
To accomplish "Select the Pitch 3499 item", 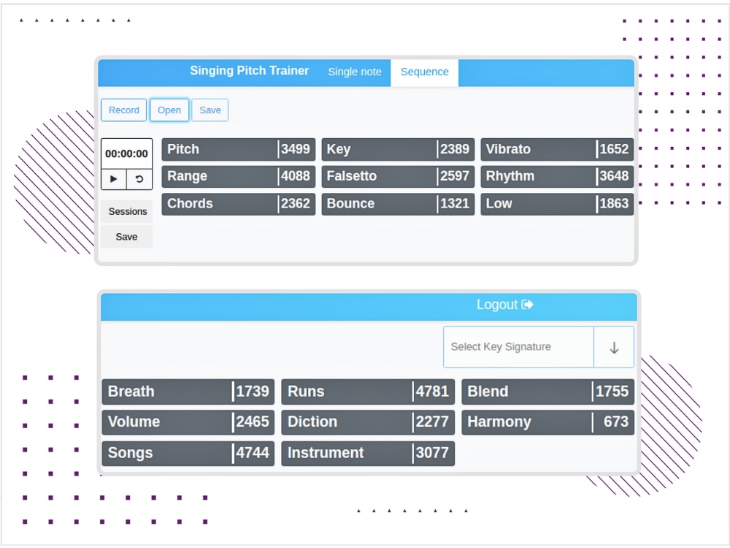I will pos(239,150).
